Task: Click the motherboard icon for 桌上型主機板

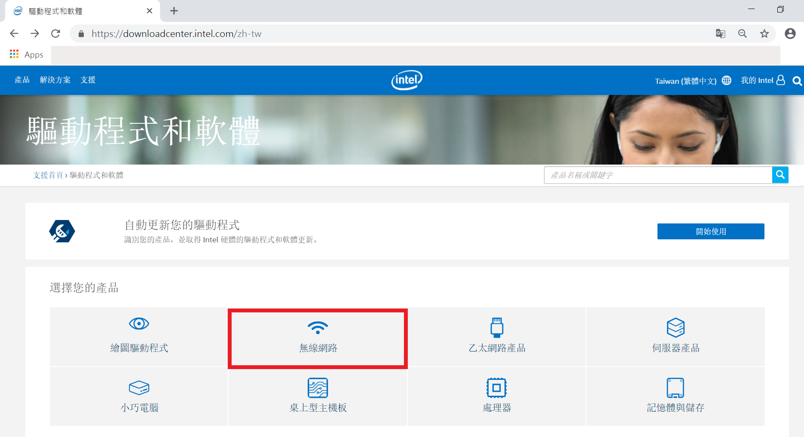Action: pos(318,388)
